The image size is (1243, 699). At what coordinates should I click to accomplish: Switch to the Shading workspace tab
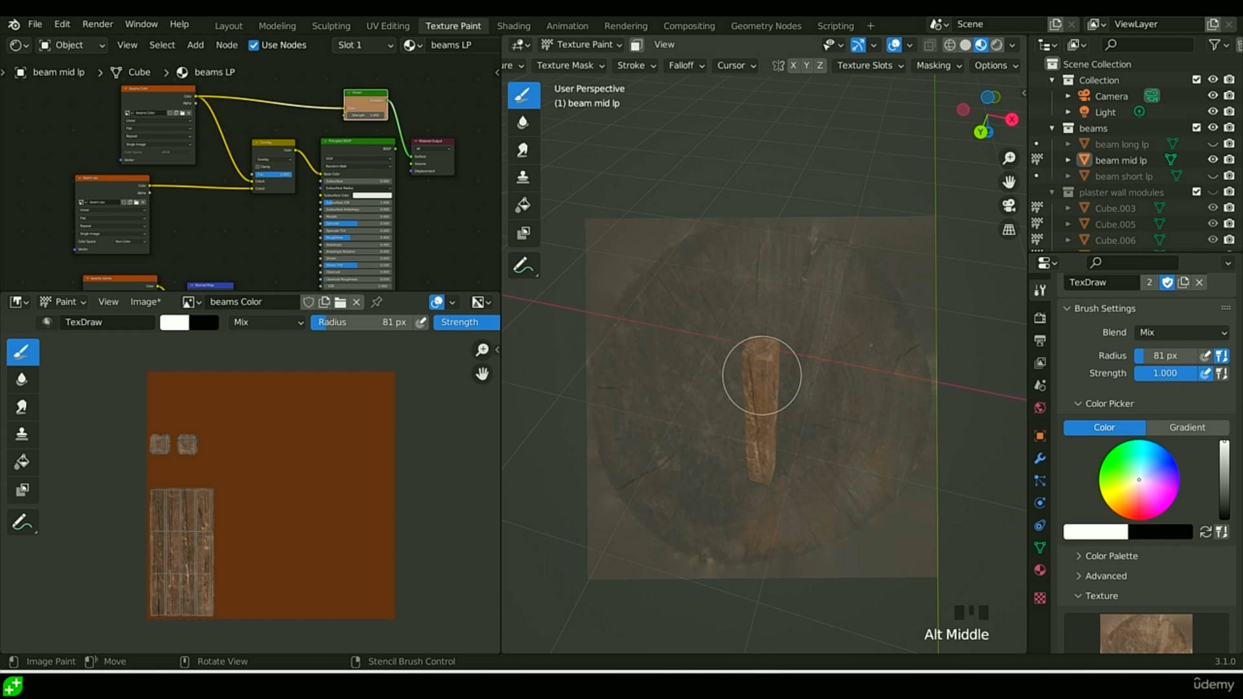[513, 26]
